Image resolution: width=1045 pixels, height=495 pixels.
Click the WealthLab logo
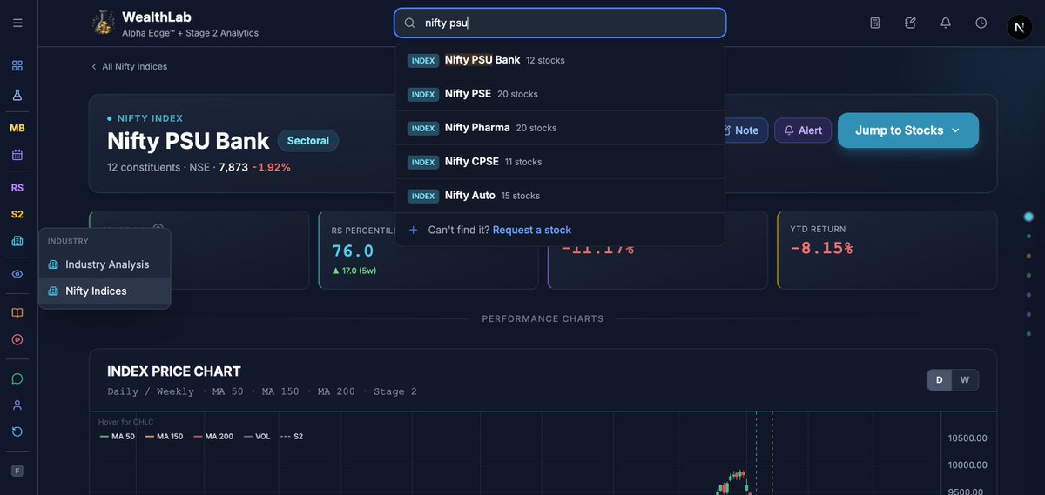[x=103, y=23]
